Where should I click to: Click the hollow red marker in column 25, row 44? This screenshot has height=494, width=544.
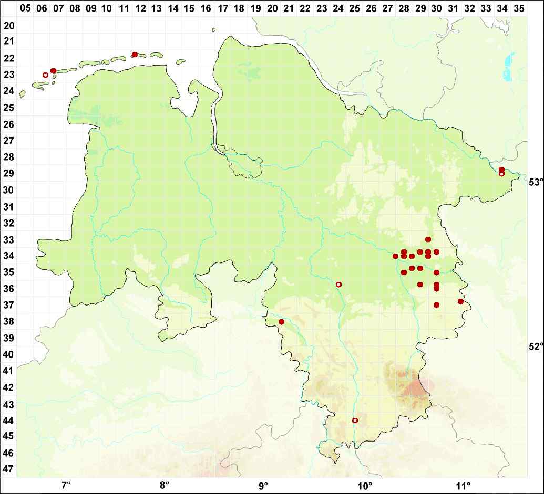(x=355, y=420)
